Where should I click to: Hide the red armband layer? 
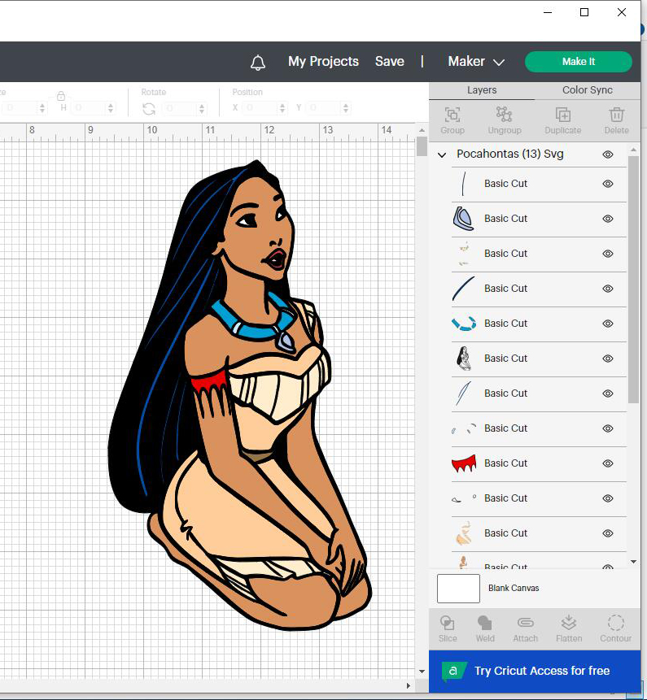coord(608,463)
